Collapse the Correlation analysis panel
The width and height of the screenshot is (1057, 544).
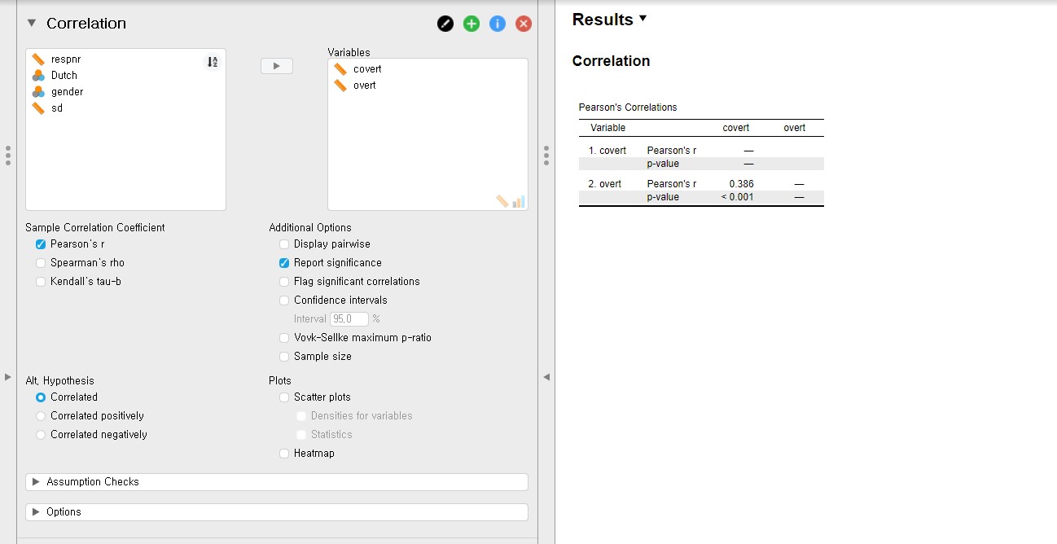coord(32,24)
